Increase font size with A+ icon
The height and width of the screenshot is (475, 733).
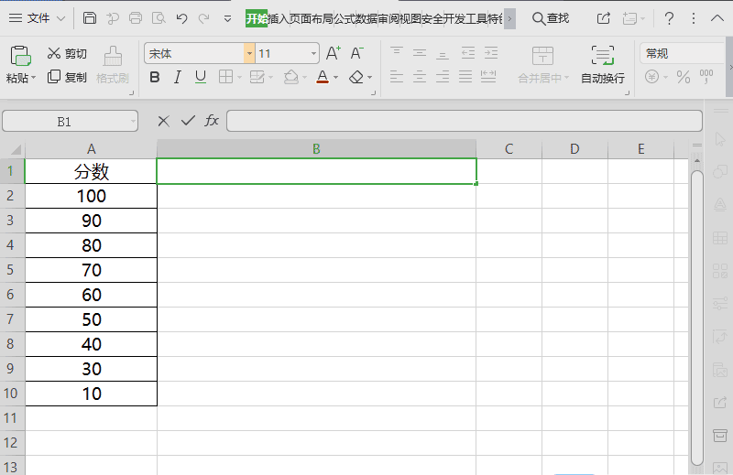pyautogui.click(x=334, y=53)
